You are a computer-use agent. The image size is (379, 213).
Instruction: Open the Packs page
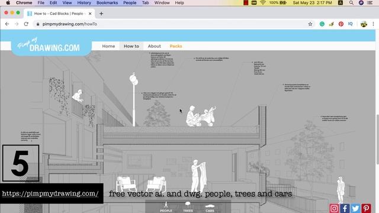pyautogui.click(x=176, y=46)
